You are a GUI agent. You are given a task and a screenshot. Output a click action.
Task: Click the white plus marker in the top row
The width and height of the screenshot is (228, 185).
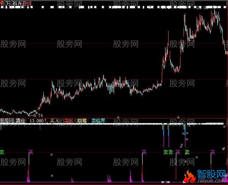click(28, 7)
